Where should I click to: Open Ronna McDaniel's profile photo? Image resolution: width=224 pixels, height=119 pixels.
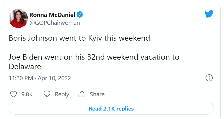click(19, 18)
